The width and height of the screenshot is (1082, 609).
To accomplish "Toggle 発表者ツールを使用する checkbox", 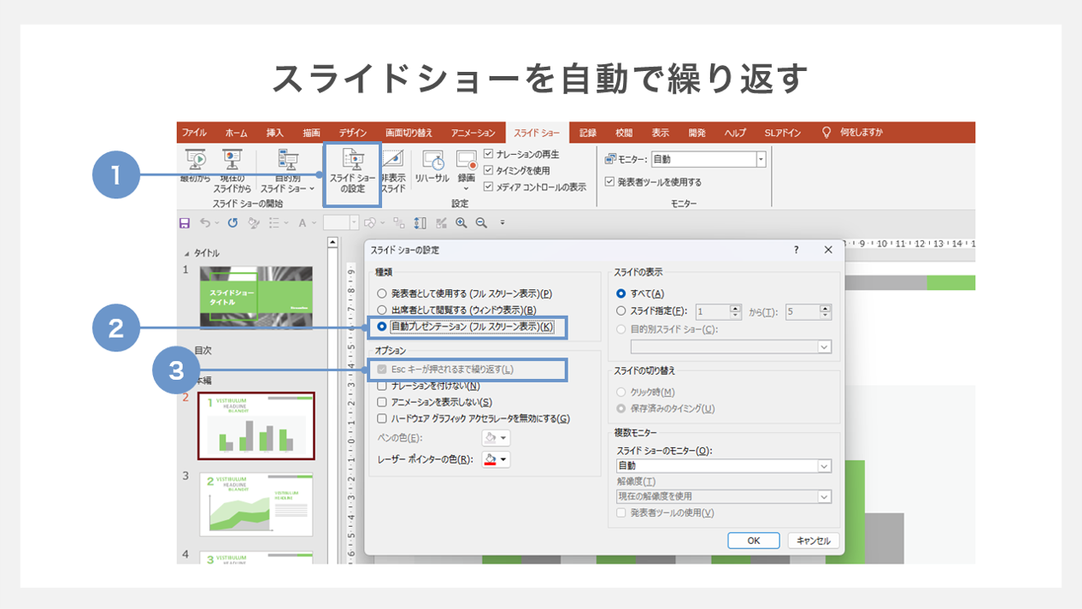I will [609, 181].
